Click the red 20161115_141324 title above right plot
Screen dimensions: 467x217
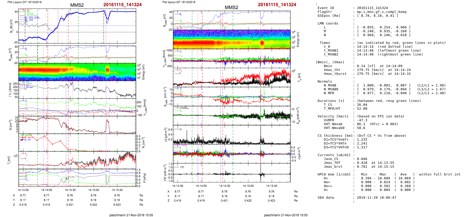click(x=277, y=5)
